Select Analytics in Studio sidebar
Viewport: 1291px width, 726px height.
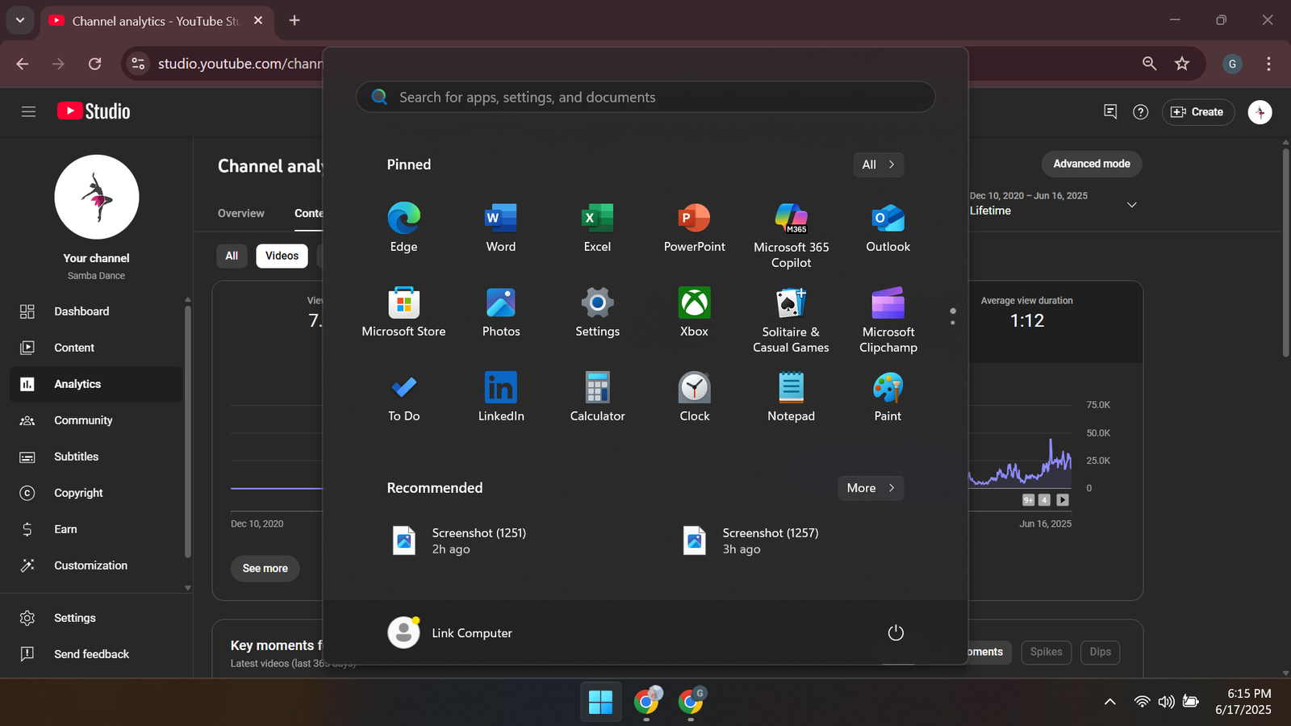[x=96, y=384]
